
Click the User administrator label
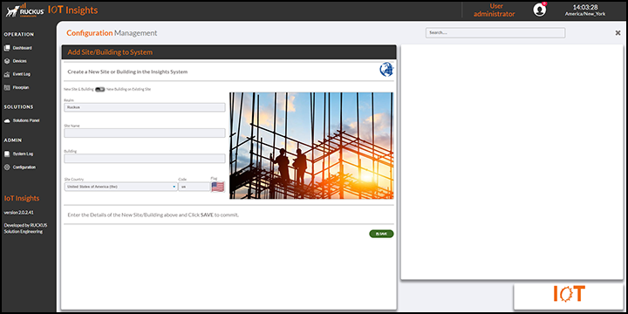495,10
